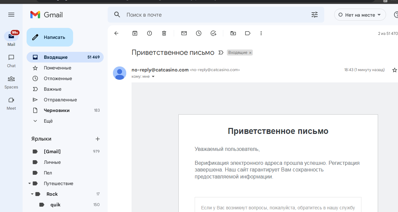Open the Нет на месте status dropdown
The height and width of the screenshot is (212, 398).
(x=360, y=15)
